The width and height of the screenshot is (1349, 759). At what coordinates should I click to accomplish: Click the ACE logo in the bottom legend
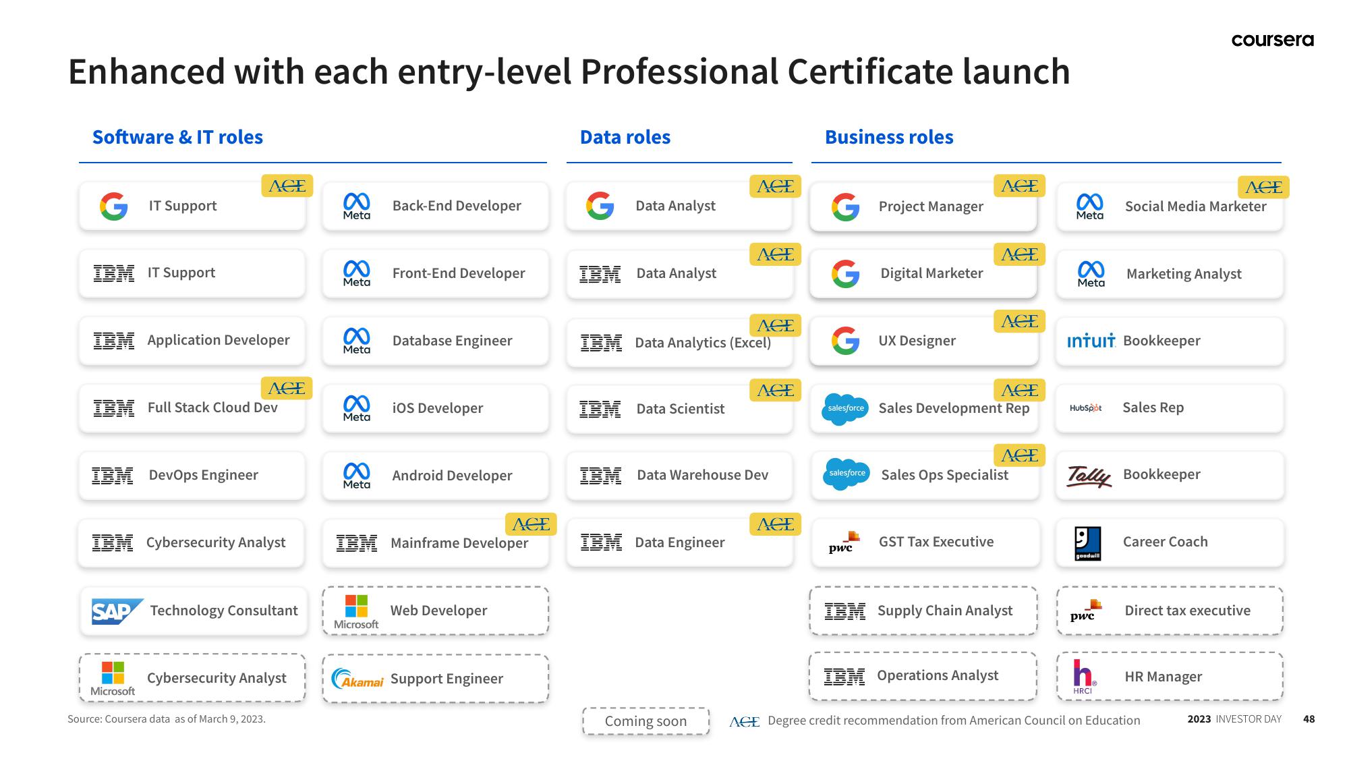click(745, 721)
